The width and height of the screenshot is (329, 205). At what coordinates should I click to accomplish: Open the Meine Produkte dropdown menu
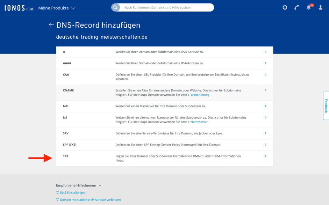coord(56,8)
